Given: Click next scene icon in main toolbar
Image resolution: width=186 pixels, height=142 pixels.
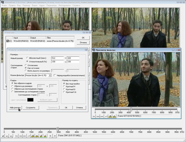Looking at the screenshot, I should point(45,136).
